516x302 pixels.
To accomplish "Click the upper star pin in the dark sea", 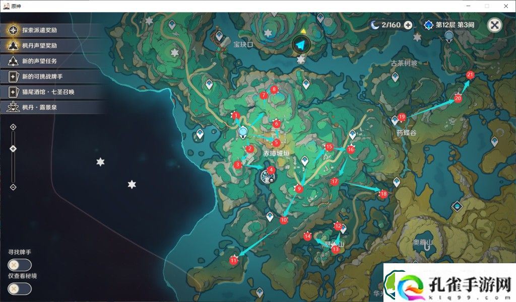I will click(x=100, y=162).
